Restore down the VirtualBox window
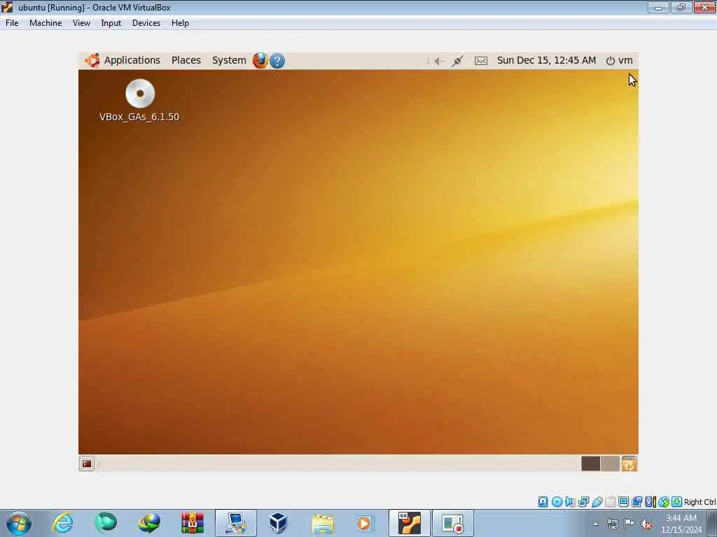The height and width of the screenshot is (537, 717). (x=681, y=7)
